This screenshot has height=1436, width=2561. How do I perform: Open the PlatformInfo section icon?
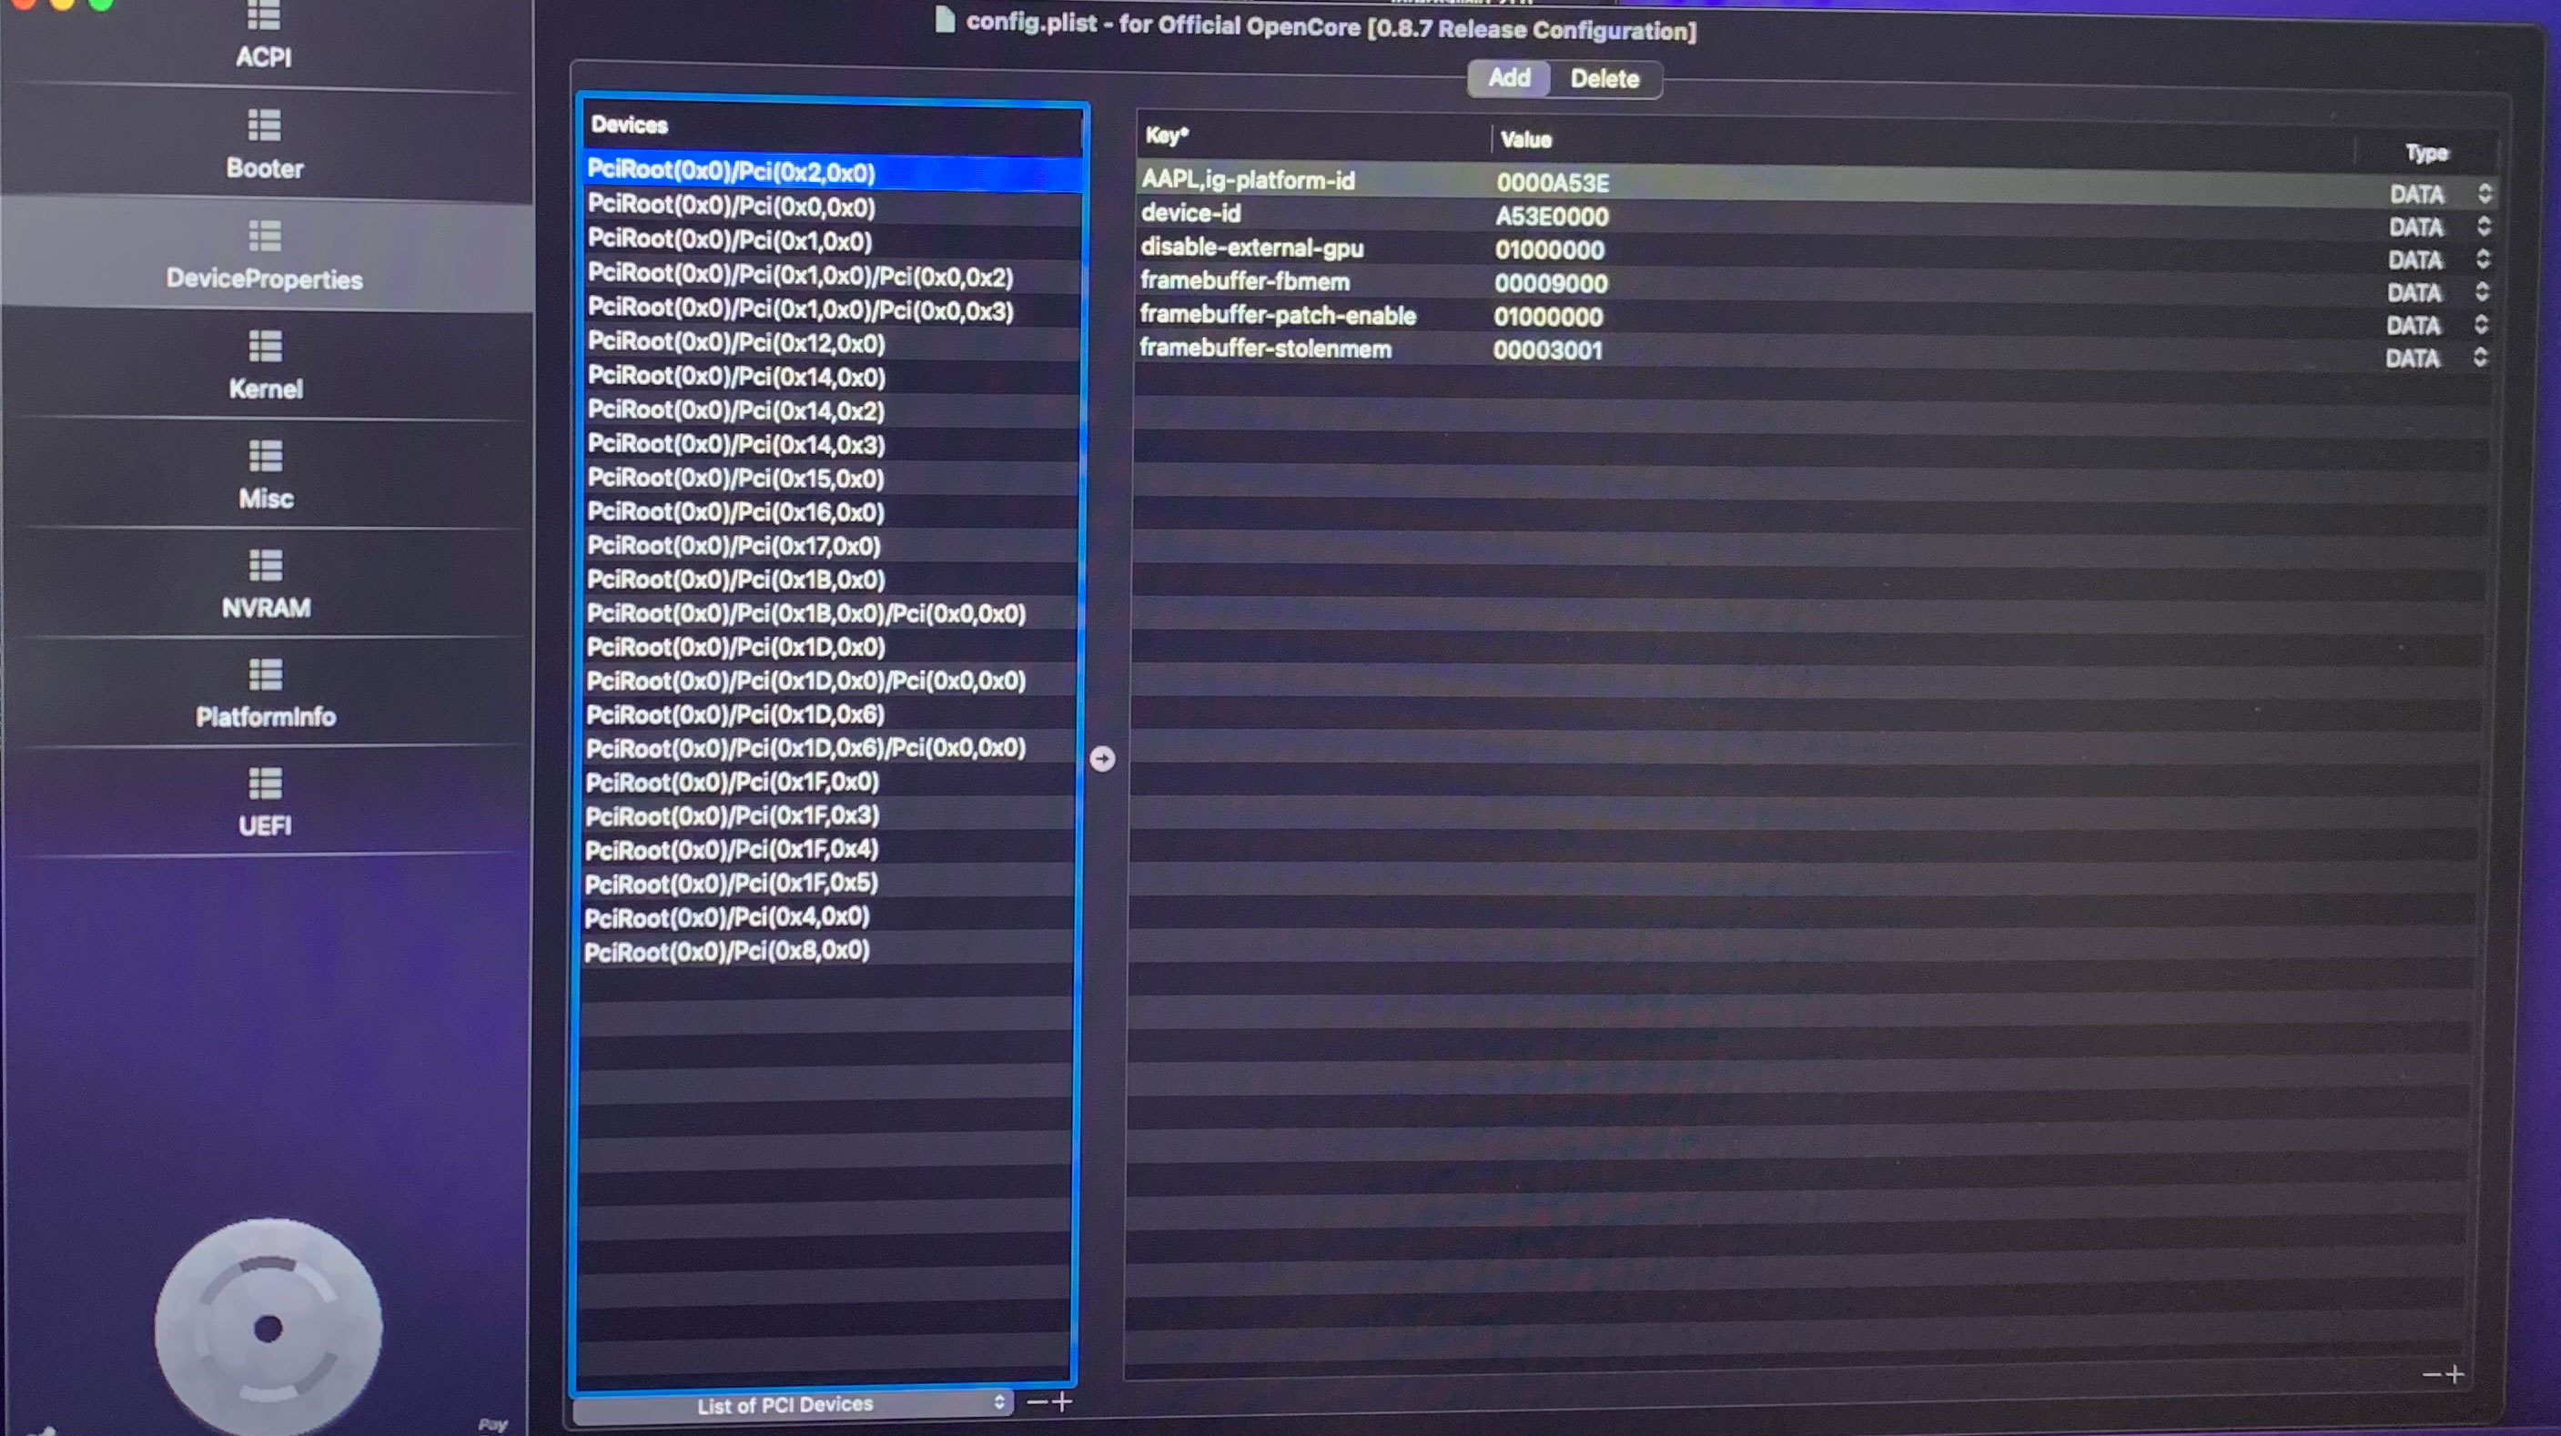tap(265, 674)
